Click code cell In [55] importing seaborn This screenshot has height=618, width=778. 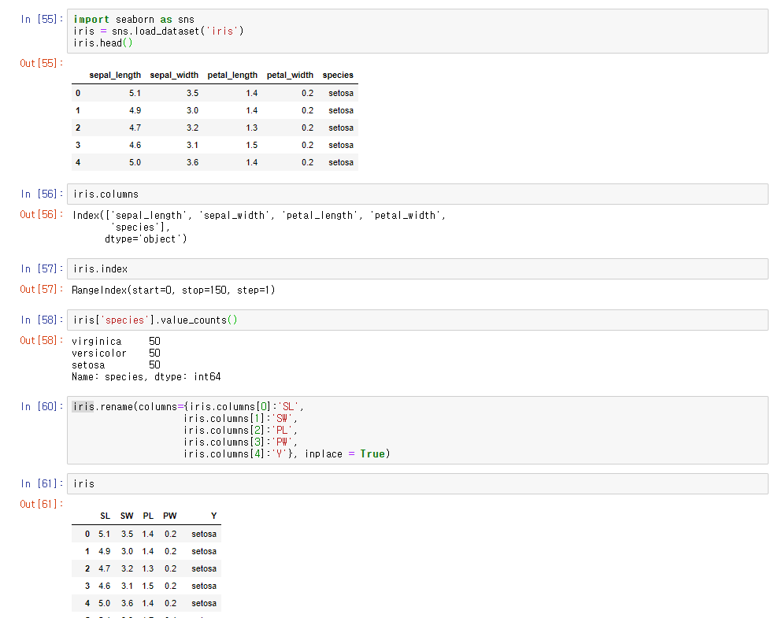[417, 31]
